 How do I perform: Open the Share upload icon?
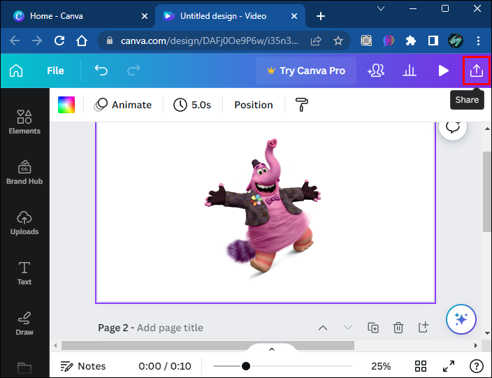pos(477,71)
